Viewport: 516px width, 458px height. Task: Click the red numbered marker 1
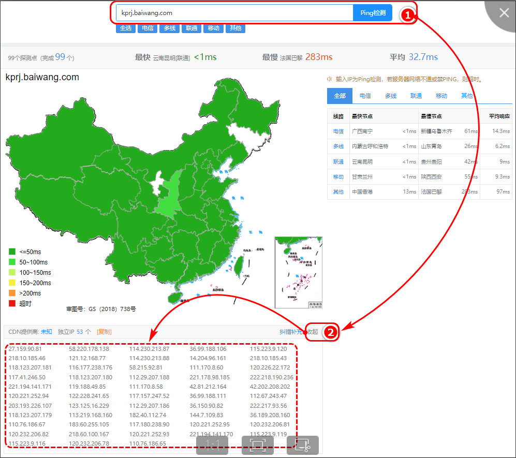(x=408, y=16)
